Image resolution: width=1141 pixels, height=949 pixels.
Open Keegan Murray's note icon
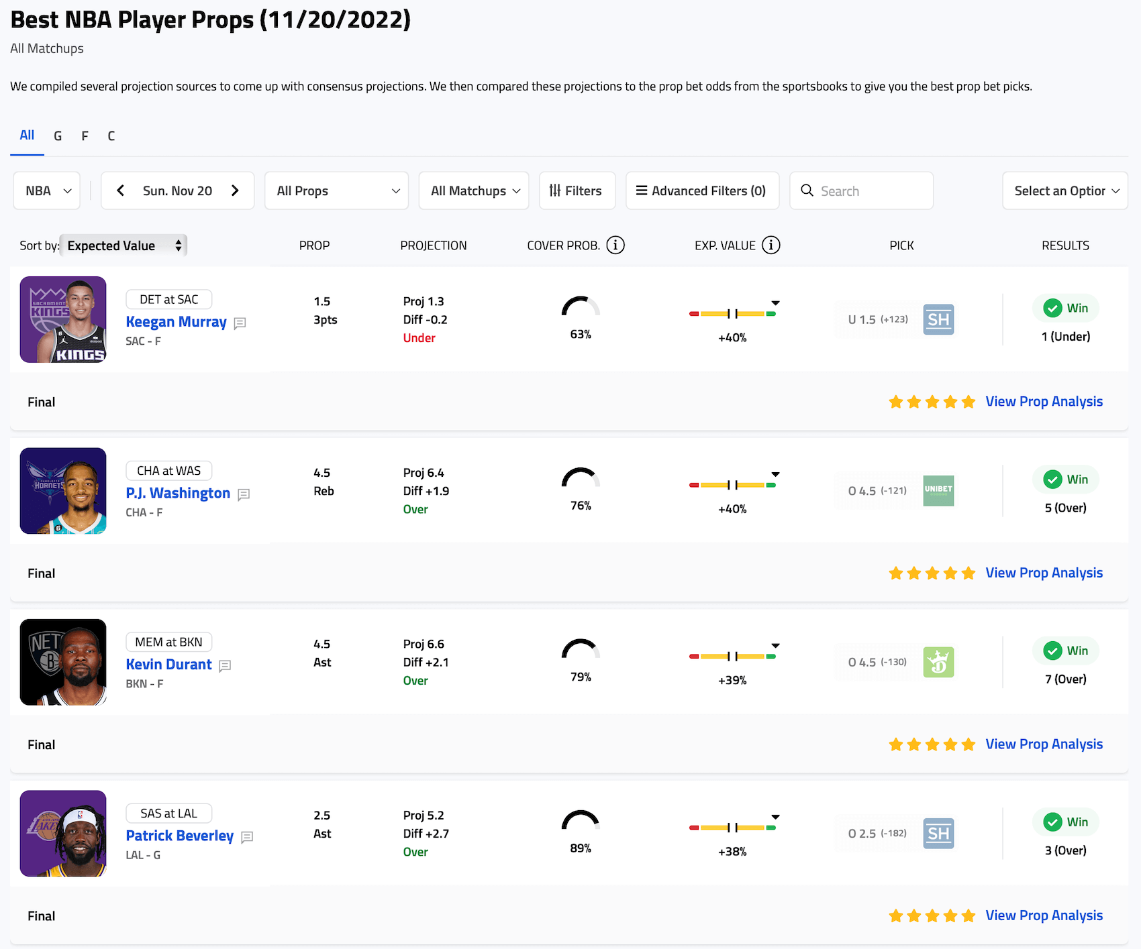pos(240,323)
